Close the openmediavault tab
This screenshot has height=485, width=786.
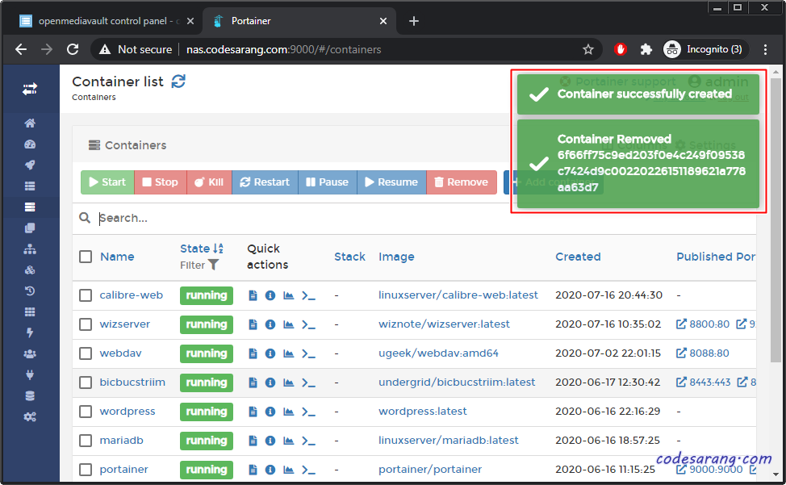pyautogui.click(x=190, y=21)
